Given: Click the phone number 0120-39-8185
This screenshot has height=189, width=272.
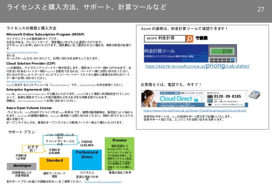Looking at the screenshot, I should pos(227,96).
